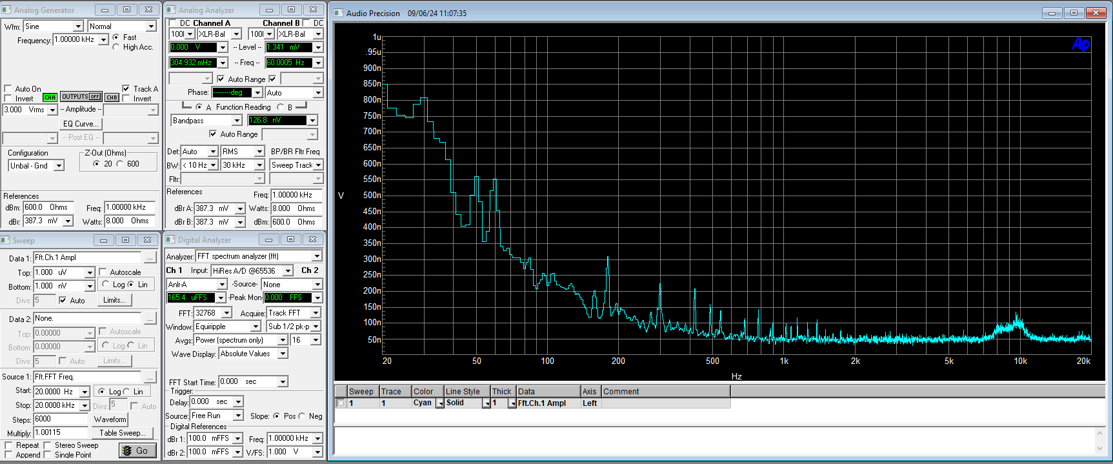Minimize the Digital Analyzer panel
Viewport: 1113px width, 464px height.
point(268,239)
